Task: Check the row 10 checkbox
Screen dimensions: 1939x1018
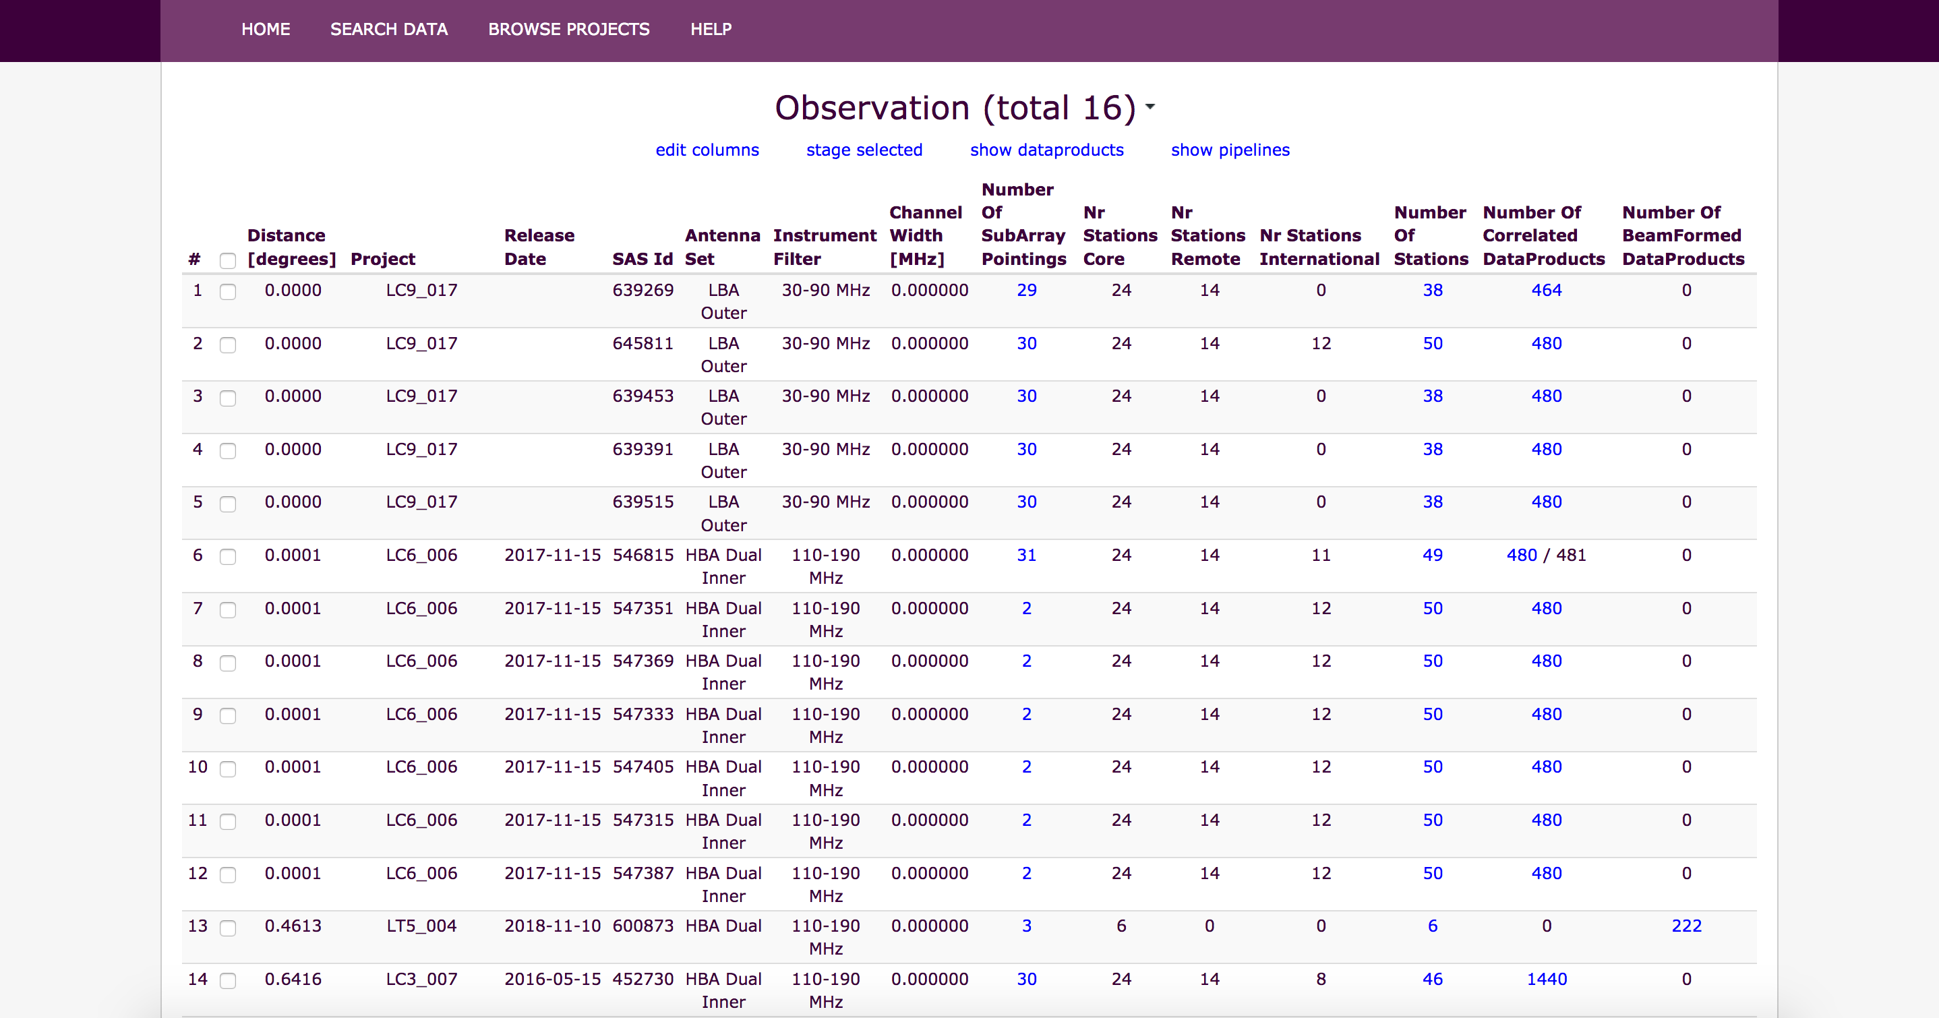Action: pos(227,769)
